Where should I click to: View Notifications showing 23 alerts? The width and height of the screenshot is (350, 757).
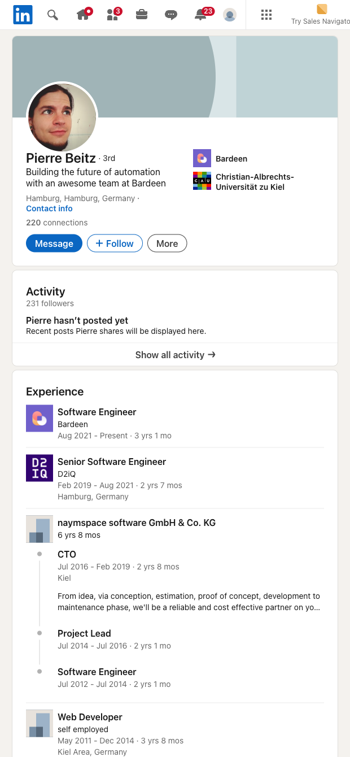click(x=200, y=14)
